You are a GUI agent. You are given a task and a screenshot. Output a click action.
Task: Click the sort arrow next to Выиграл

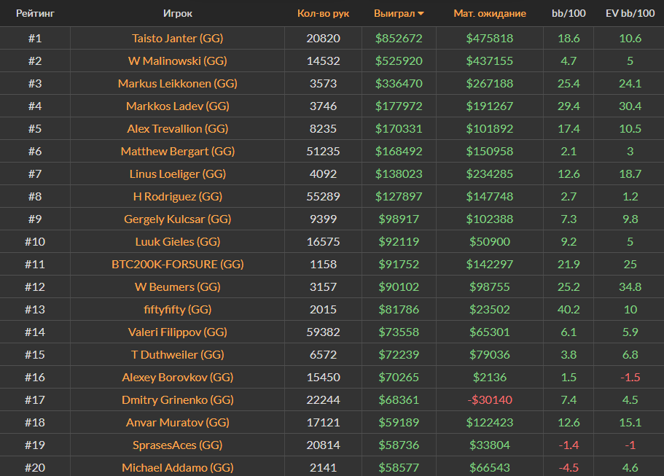(x=421, y=14)
